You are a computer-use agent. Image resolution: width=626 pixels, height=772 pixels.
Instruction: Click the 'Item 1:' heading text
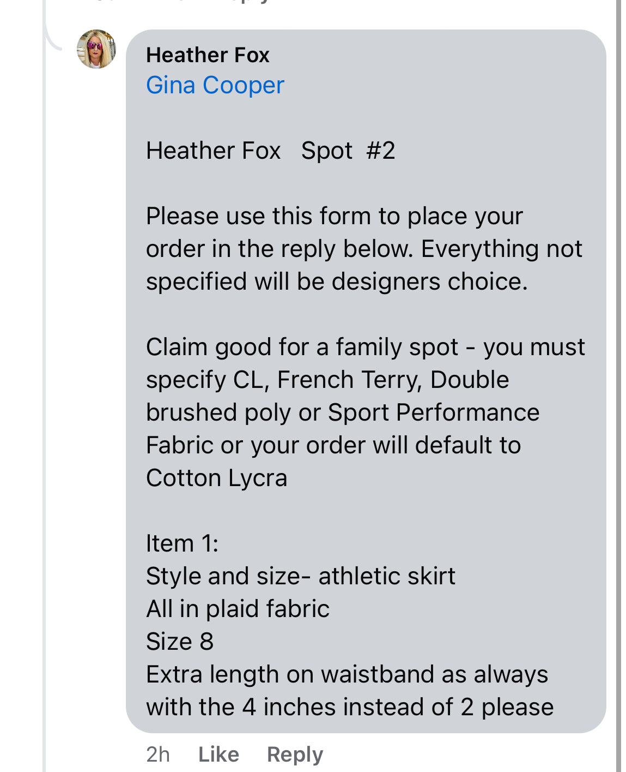[x=182, y=543]
